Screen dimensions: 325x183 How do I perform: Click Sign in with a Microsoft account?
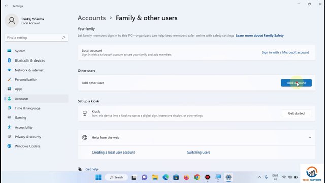point(285,52)
